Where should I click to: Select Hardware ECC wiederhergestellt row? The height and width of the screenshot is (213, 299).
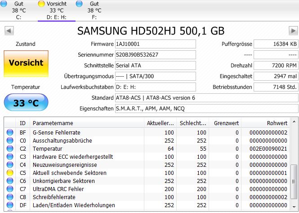tap(147, 156)
